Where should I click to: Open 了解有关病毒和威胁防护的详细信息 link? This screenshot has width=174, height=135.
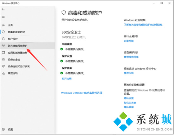point(143,24)
